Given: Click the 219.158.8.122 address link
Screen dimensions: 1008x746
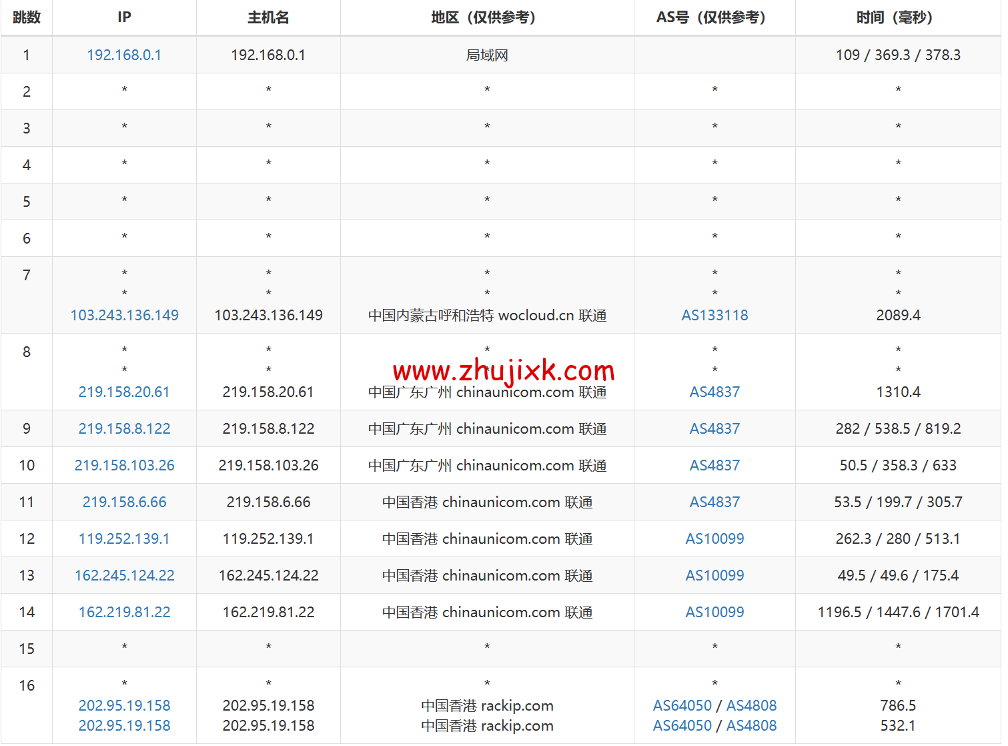Looking at the screenshot, I should 123,428.
